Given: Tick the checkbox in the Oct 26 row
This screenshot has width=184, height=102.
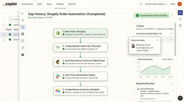Looking at the screenshot, I should (4, 34).
